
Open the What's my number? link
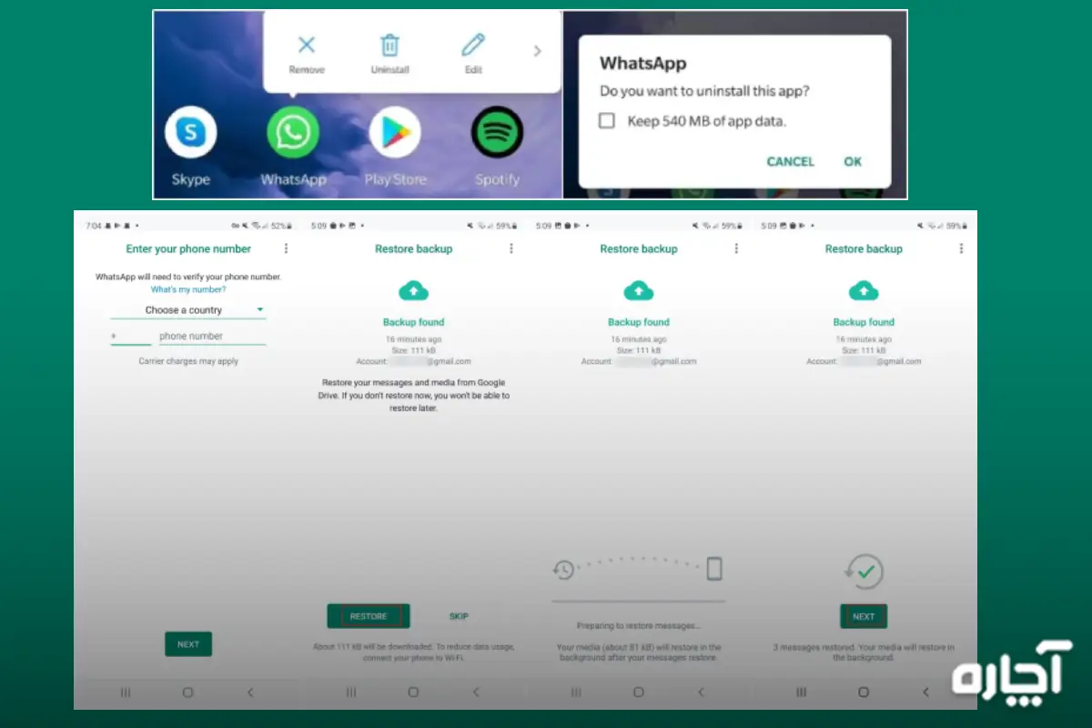point(188,289)
